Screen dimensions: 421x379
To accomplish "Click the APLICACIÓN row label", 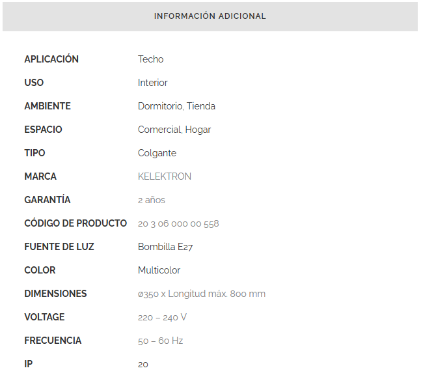I will pyautogui.click(x=51, y=59).
